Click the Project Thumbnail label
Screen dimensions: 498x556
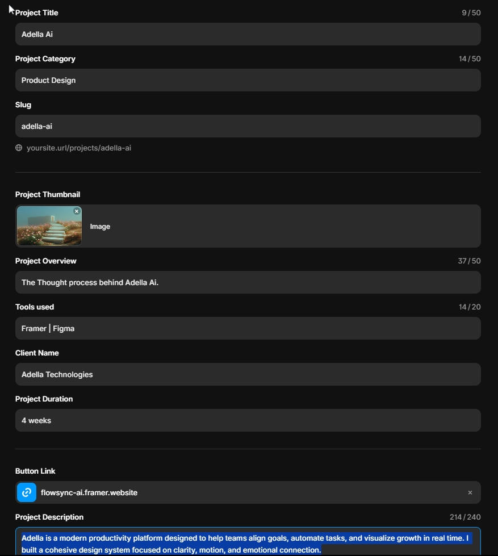click(x=48, y=194)
